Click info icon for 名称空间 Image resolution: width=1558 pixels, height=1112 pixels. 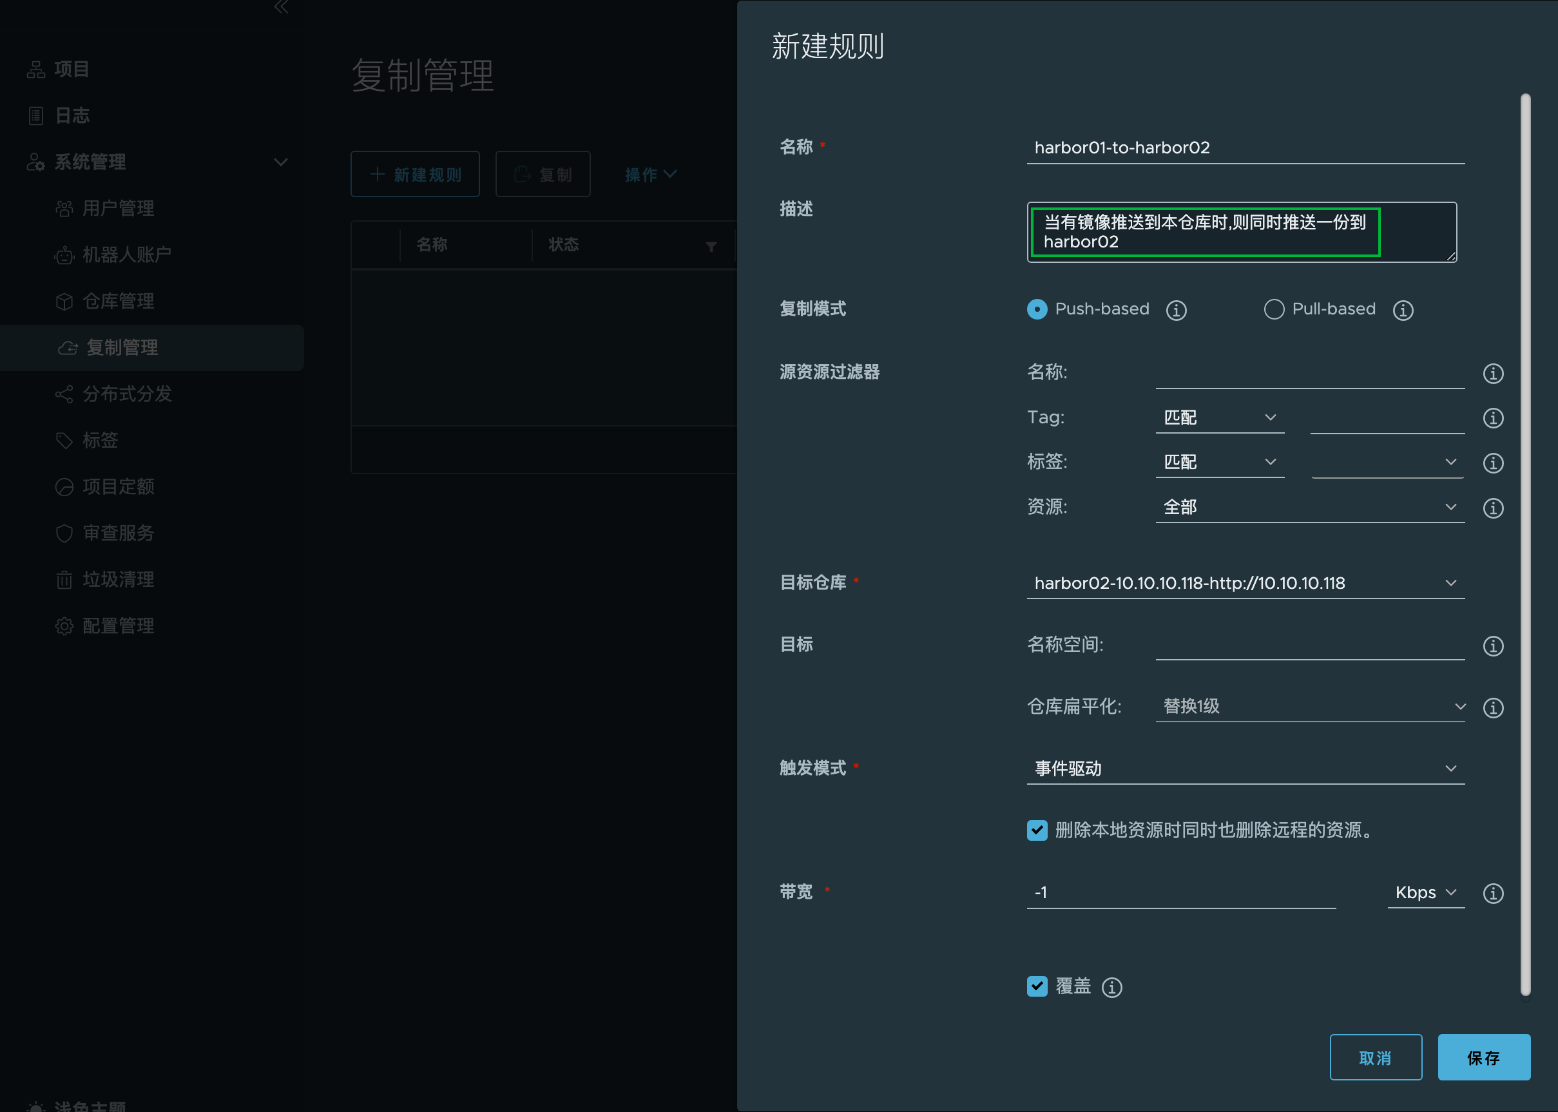1493,646
